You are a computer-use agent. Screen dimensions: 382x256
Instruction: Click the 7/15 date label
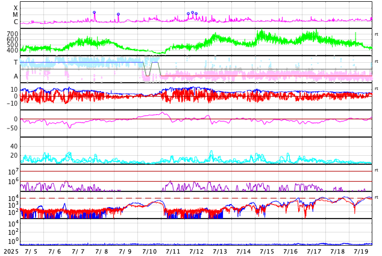coord(267,252)
